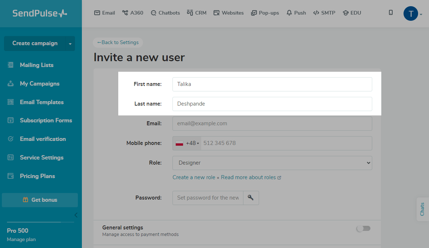Click the Create a new role link
Image resolution: width=429 pixels, height=248 pixels.
click(x=194, y=177)
